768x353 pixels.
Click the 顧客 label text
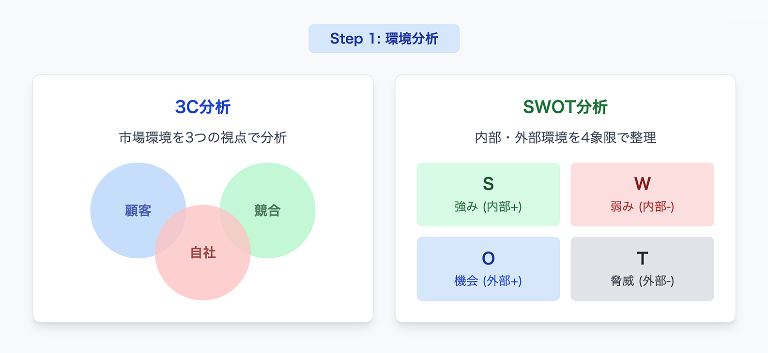[x=138, y=211]
